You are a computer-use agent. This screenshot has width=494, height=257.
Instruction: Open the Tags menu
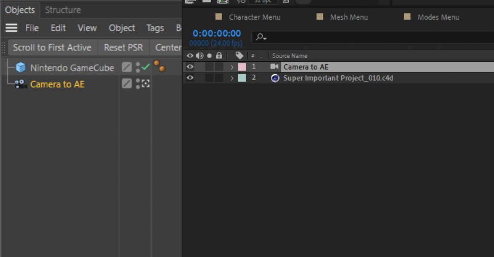tap(155, 28)
